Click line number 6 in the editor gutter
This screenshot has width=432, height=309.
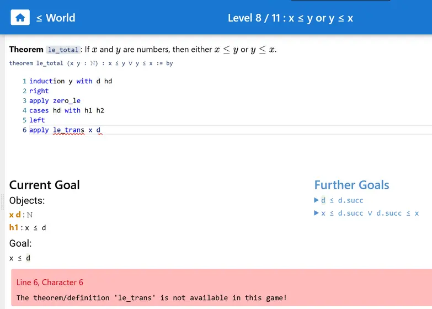[x=24, y=130]
